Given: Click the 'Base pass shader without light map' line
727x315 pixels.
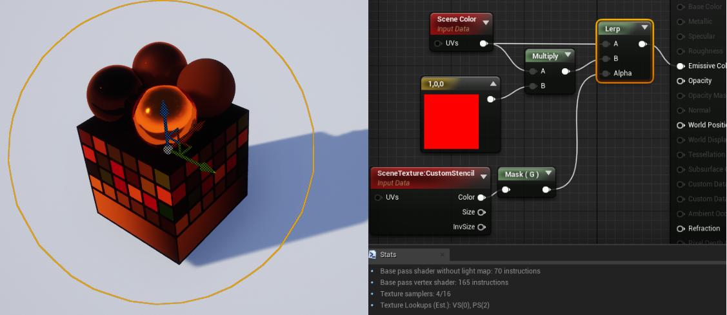Looking at the screenshot, I should click(460, 271).
